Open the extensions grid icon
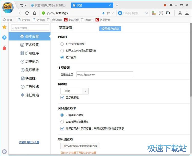This screenshot has height=156, width=192. pyautogui.click(x=154, y=13)
